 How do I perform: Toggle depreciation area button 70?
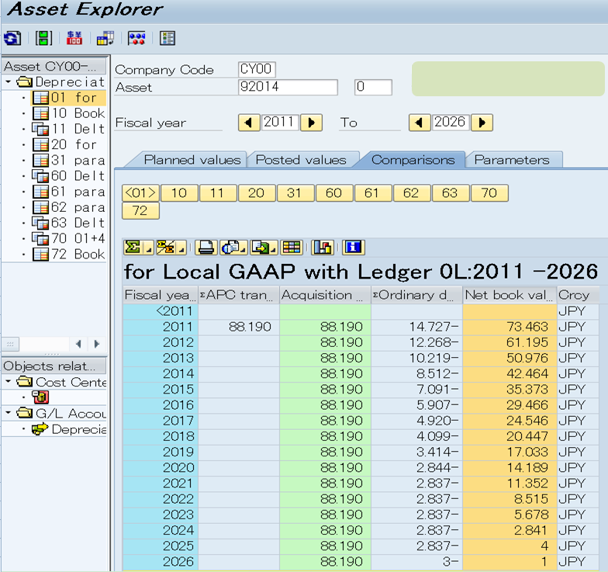click(x=489, y=192)
